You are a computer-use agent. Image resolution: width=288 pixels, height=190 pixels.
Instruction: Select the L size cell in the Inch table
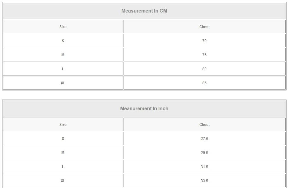[63, 167]
